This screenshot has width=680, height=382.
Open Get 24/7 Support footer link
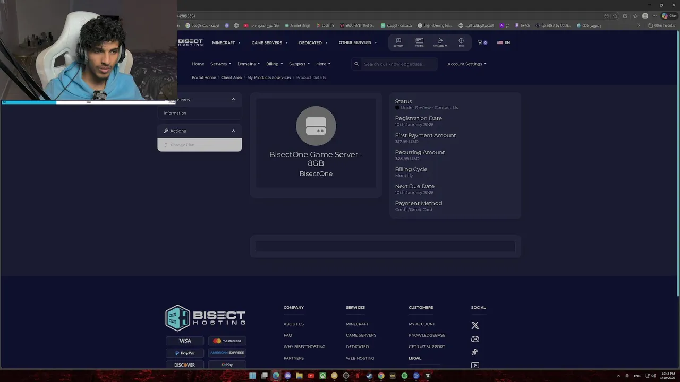(x=427, y=346)
